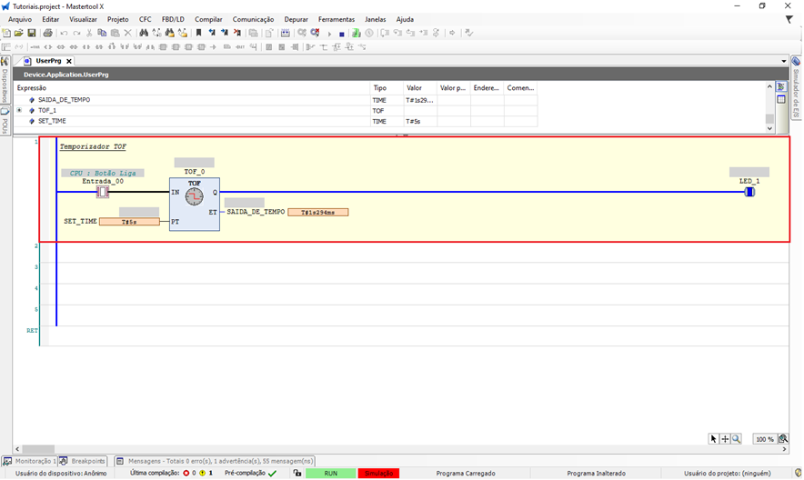Click the horizontal scrollbar thumb

[x=37, y=449]
